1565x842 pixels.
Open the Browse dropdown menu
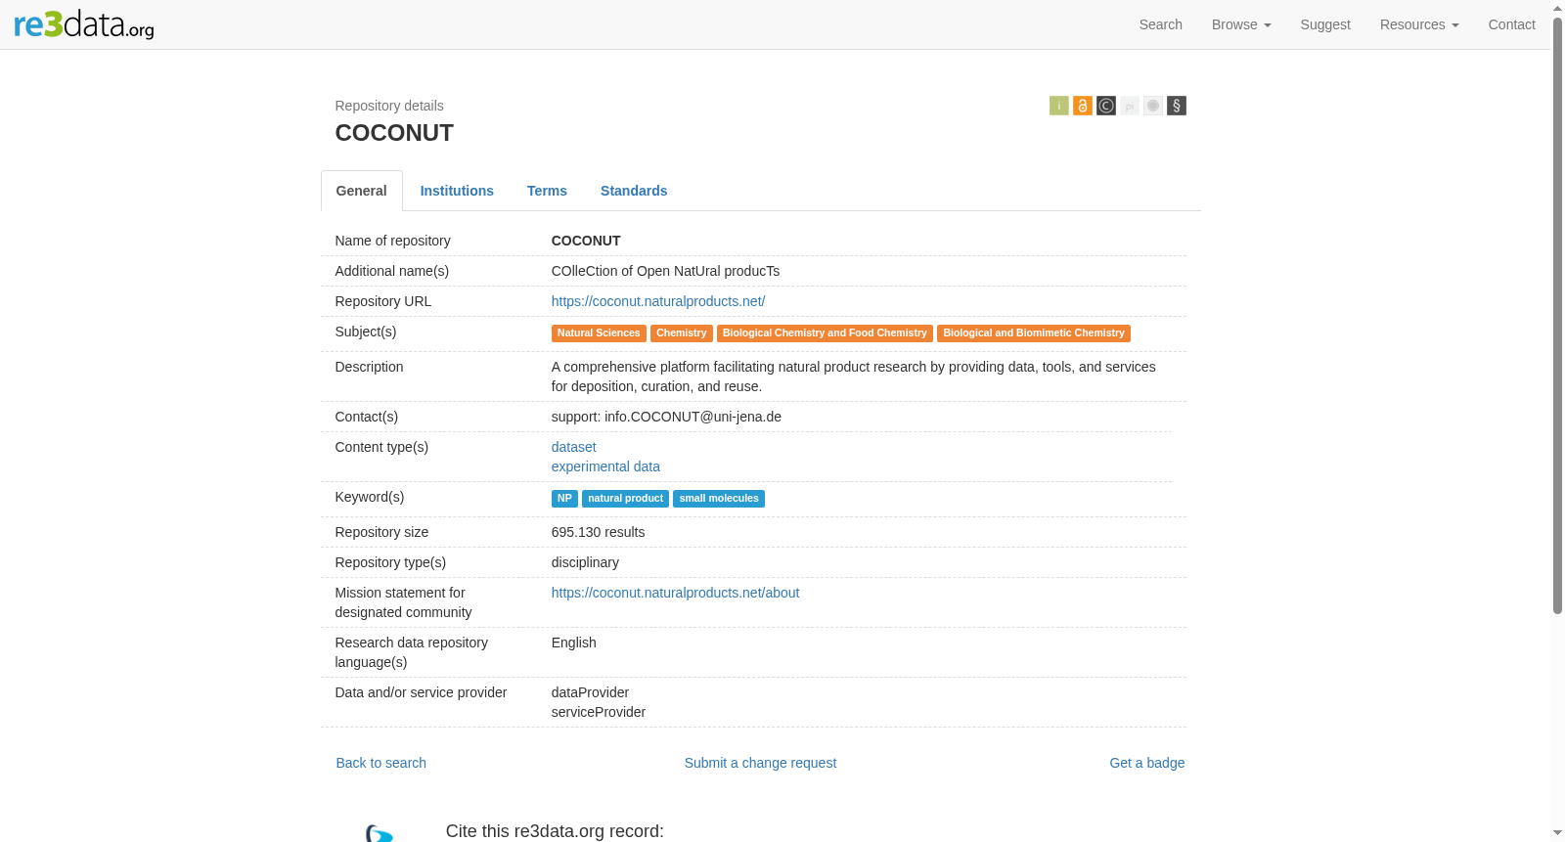coord(1241,24)
